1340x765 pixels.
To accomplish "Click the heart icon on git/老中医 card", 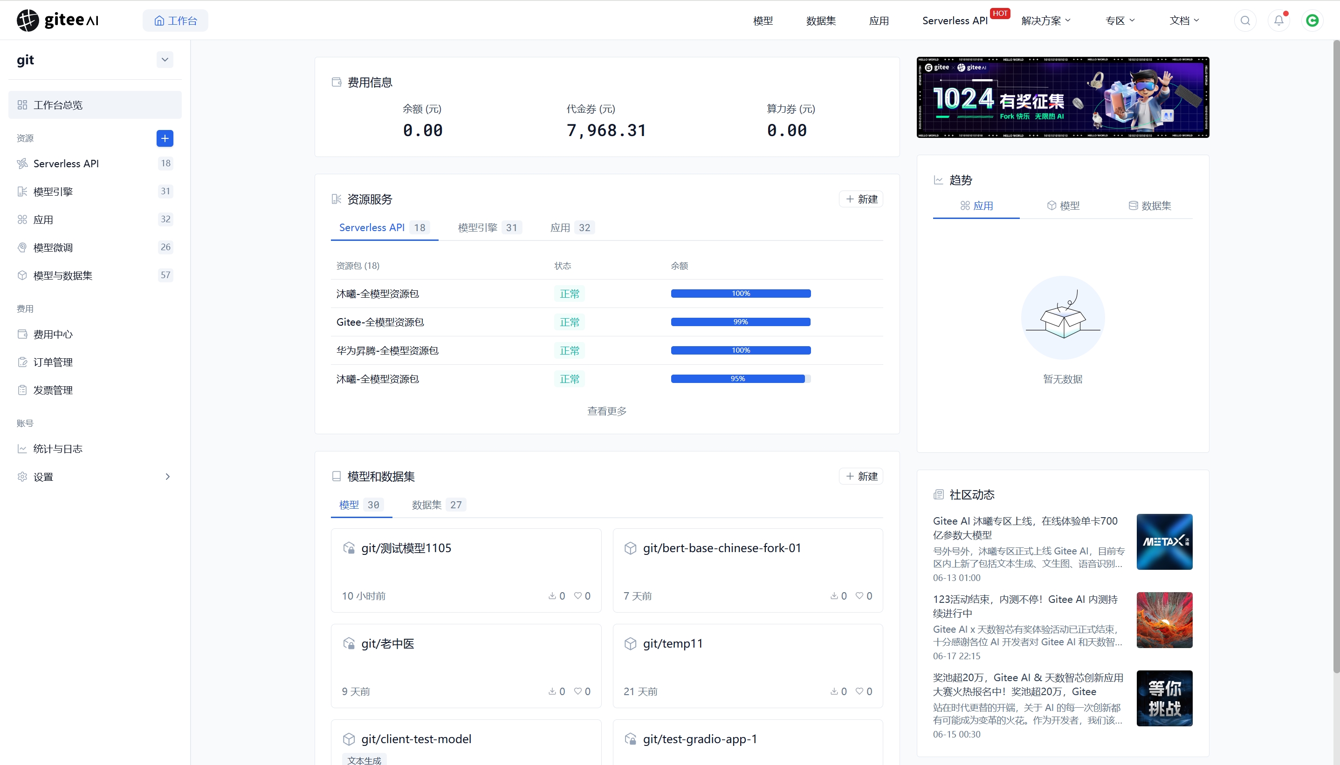I will click(x=577, y=691).
